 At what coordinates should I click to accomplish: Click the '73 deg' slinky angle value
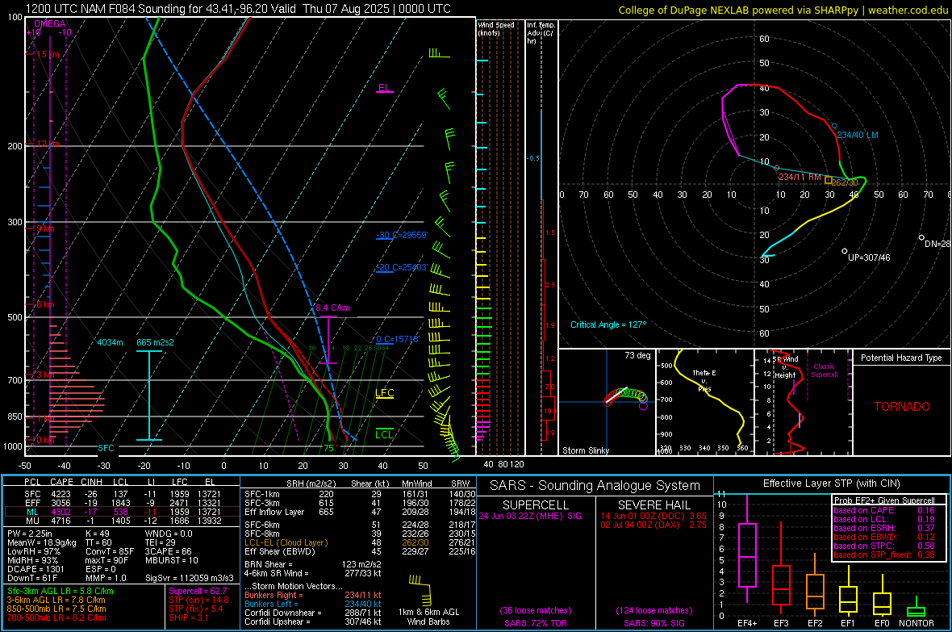[637, 355]
